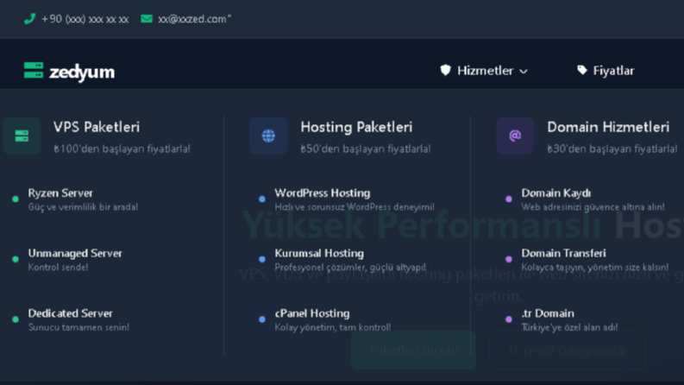The image size is (684, 385).
Task: Select the WordPress Hosting menu entry
Action: 323,193
